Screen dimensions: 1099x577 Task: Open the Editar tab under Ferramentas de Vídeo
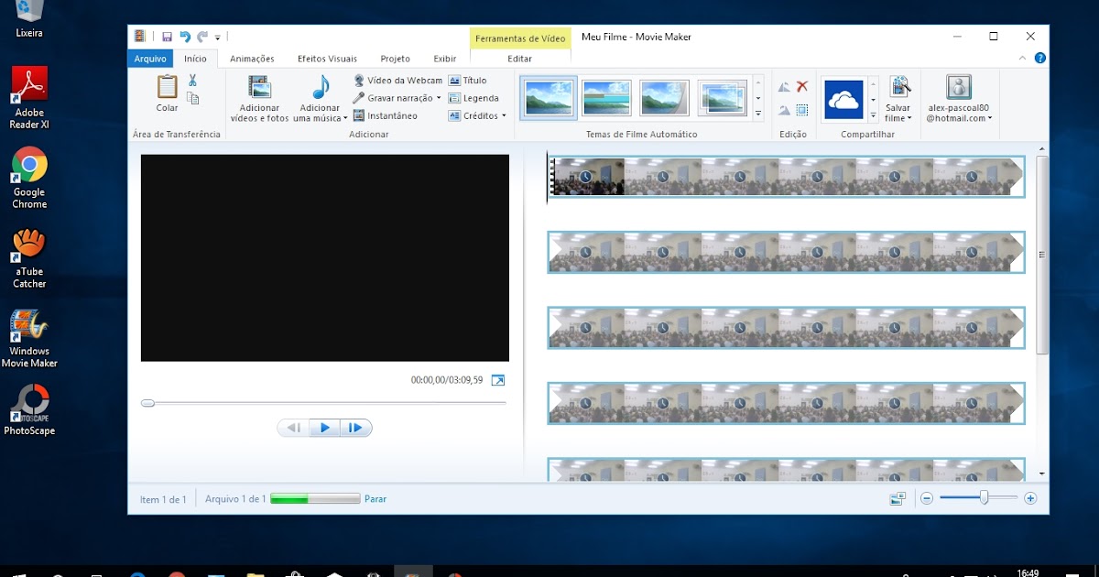click(x=519, y=59)
